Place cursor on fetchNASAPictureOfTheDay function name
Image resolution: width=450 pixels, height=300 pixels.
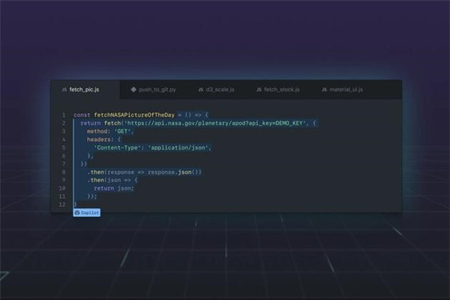click(x=133, y=114)
